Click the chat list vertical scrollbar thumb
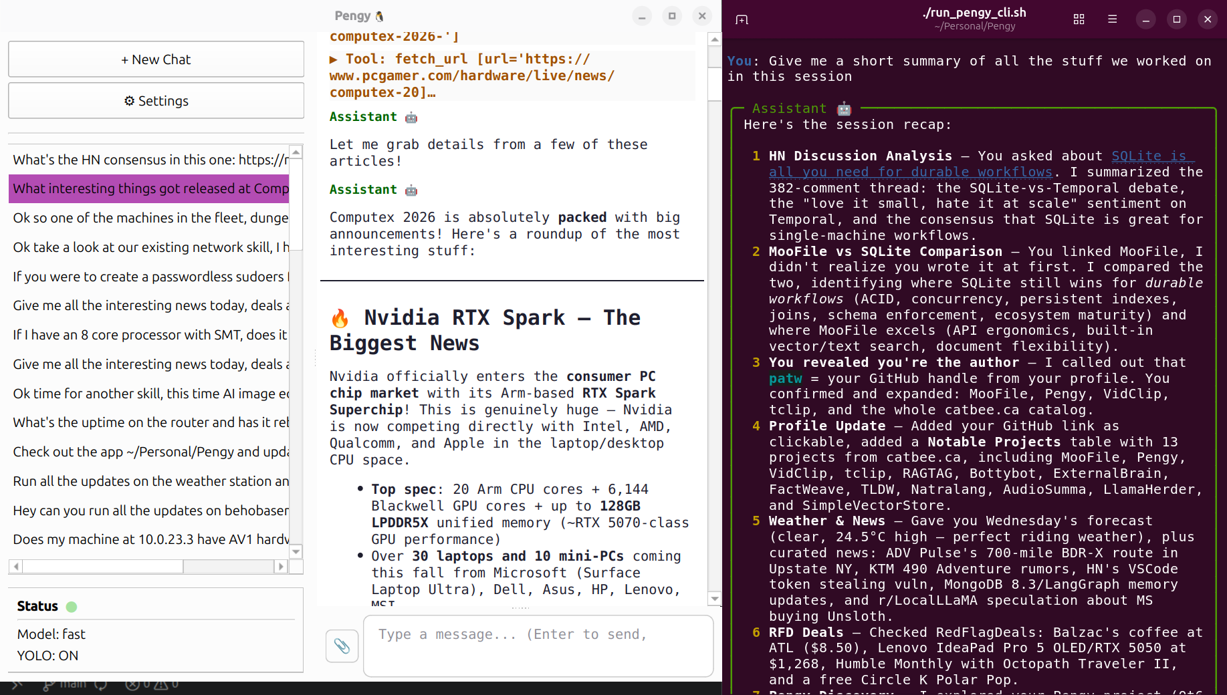 point(296,204)
